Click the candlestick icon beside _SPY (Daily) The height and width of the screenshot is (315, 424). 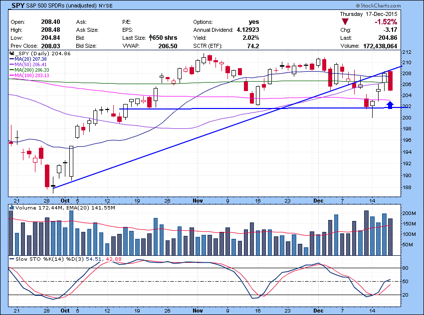(11, 53)
